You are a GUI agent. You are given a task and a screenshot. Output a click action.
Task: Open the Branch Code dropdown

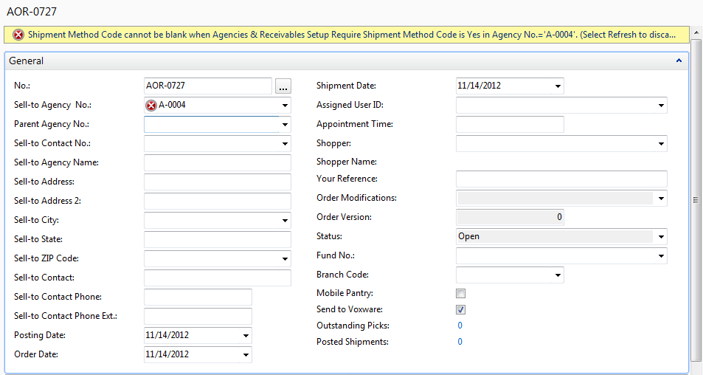558,275
